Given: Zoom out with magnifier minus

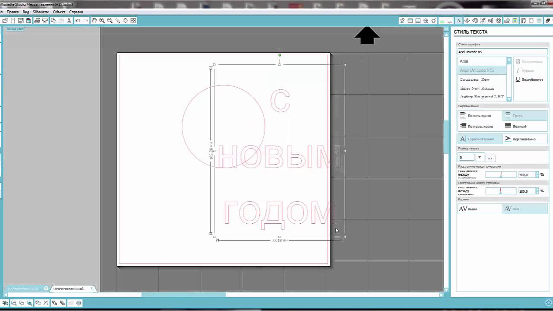Looking at the screenshot, I should click(x=110, y=21).
